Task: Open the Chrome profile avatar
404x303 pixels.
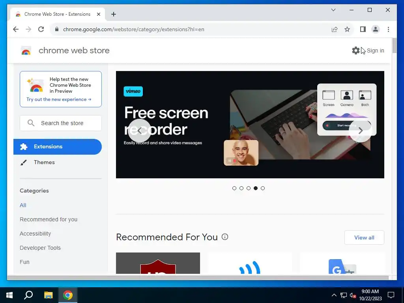Action: pos(376,29)
